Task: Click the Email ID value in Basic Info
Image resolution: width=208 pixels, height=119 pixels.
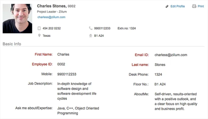Action: click(x=171, y=55)
